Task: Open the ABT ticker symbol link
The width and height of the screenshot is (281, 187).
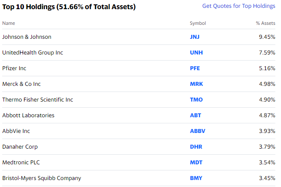Action: [196, 115]
